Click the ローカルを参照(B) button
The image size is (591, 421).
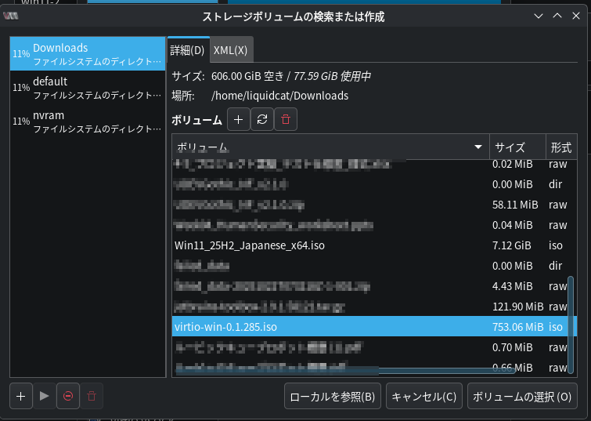pyautogui.click(x=333, y=397)
